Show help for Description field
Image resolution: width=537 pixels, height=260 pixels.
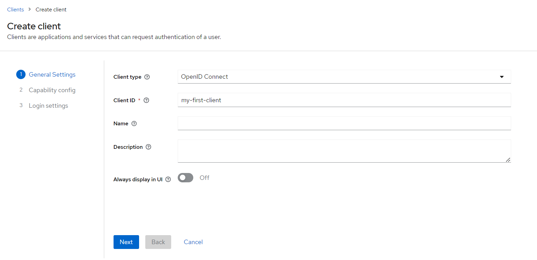pyautogui.click(x=148, y=147)
